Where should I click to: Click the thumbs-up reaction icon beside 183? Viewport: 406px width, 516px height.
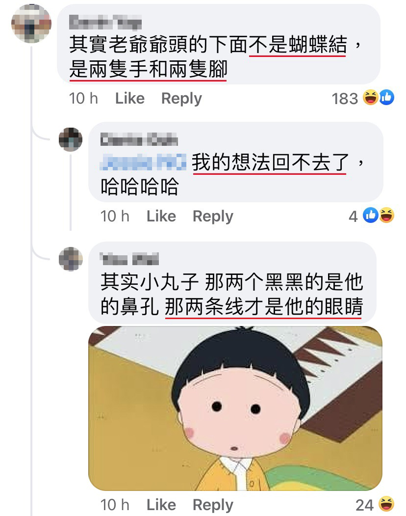(386, 97)
